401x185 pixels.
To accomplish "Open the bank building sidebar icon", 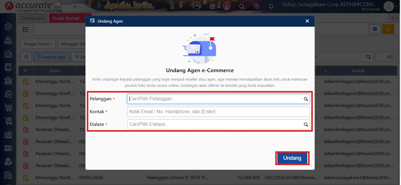I will point(8,80).
